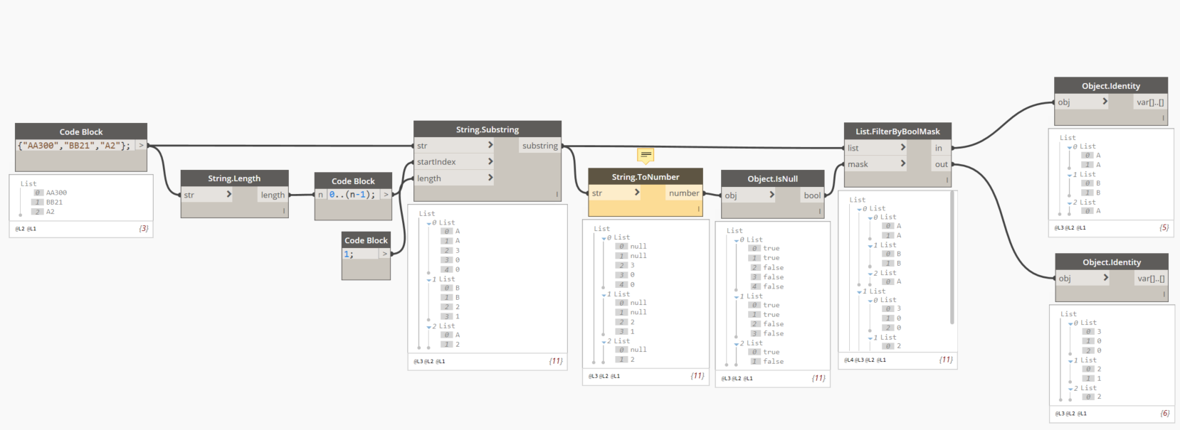
Task: Edit the {"AA300","BB21","A2"}; code text
Action: (74, 146)
